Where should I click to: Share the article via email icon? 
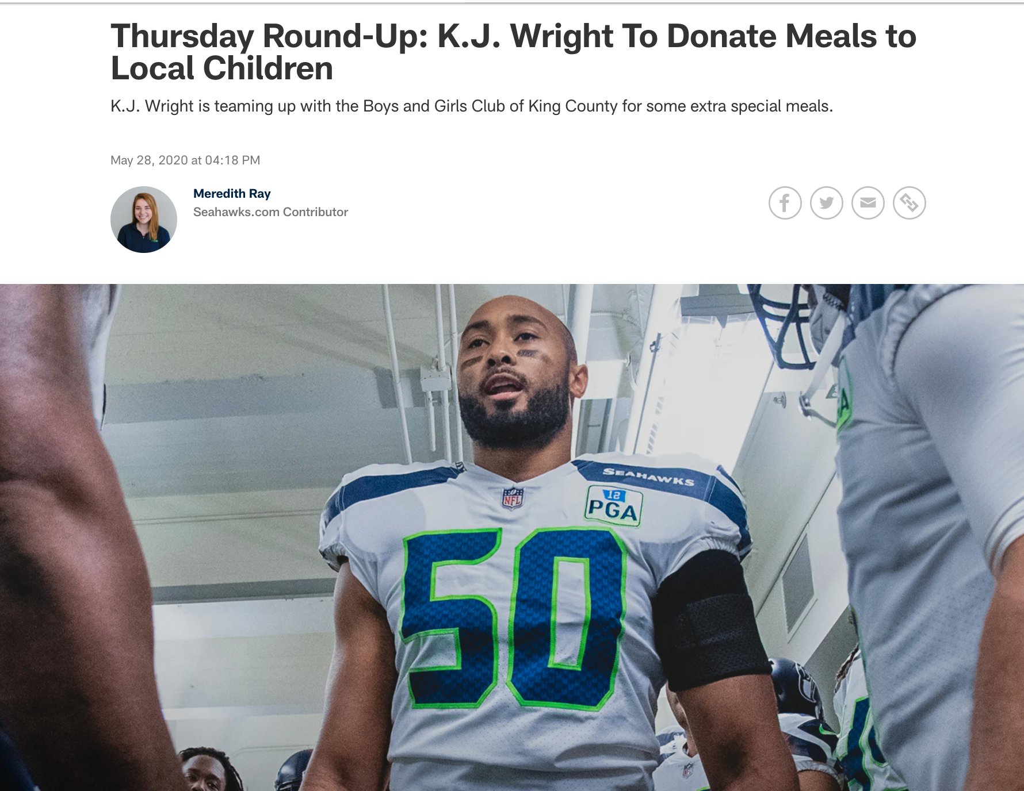pos(868,203)
